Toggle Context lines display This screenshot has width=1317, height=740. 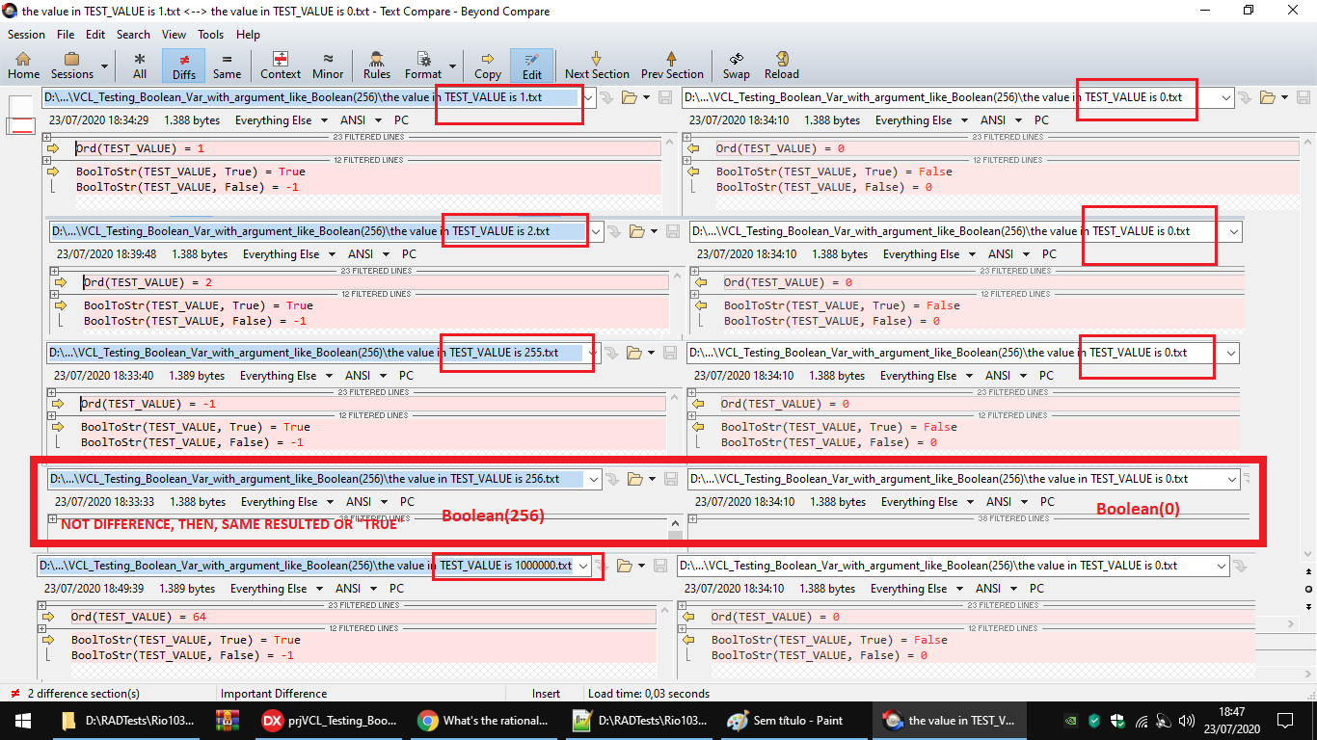coord(281,66)
